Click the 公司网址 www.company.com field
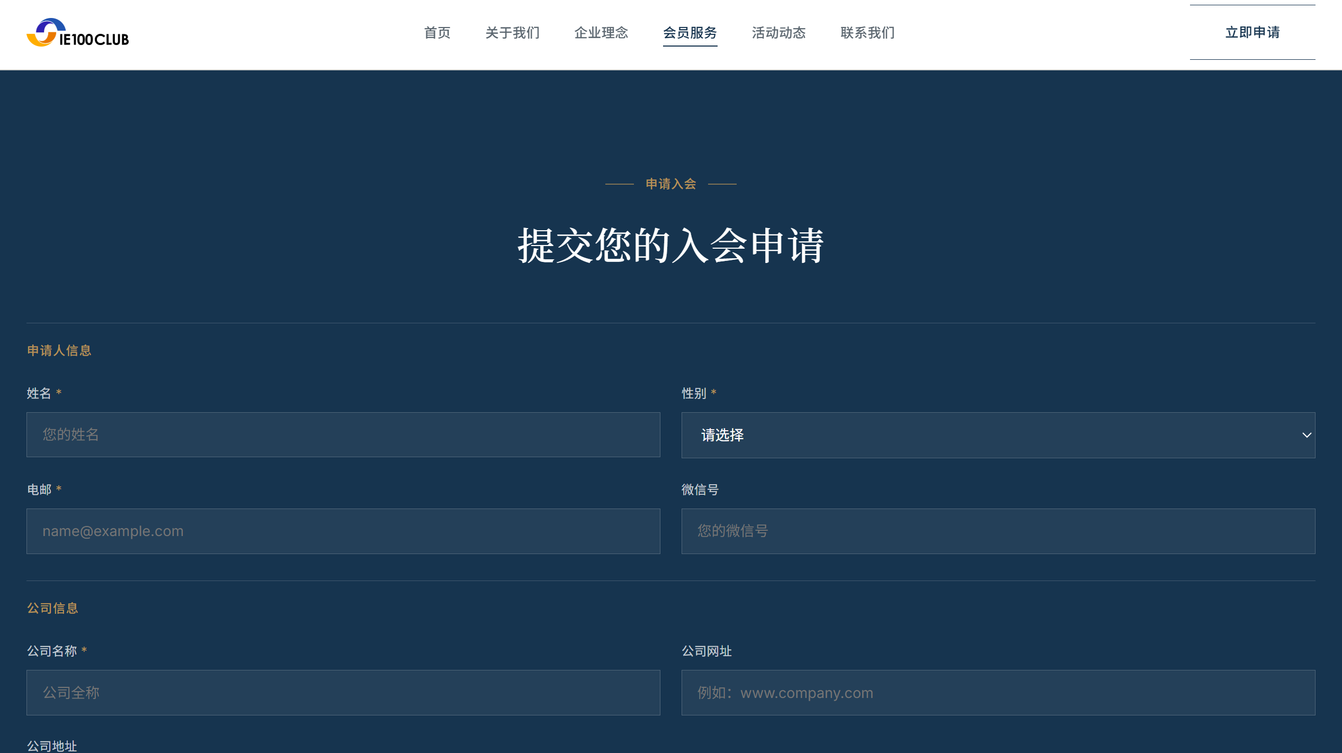1342x753 pixels. (x=998, y=693)
